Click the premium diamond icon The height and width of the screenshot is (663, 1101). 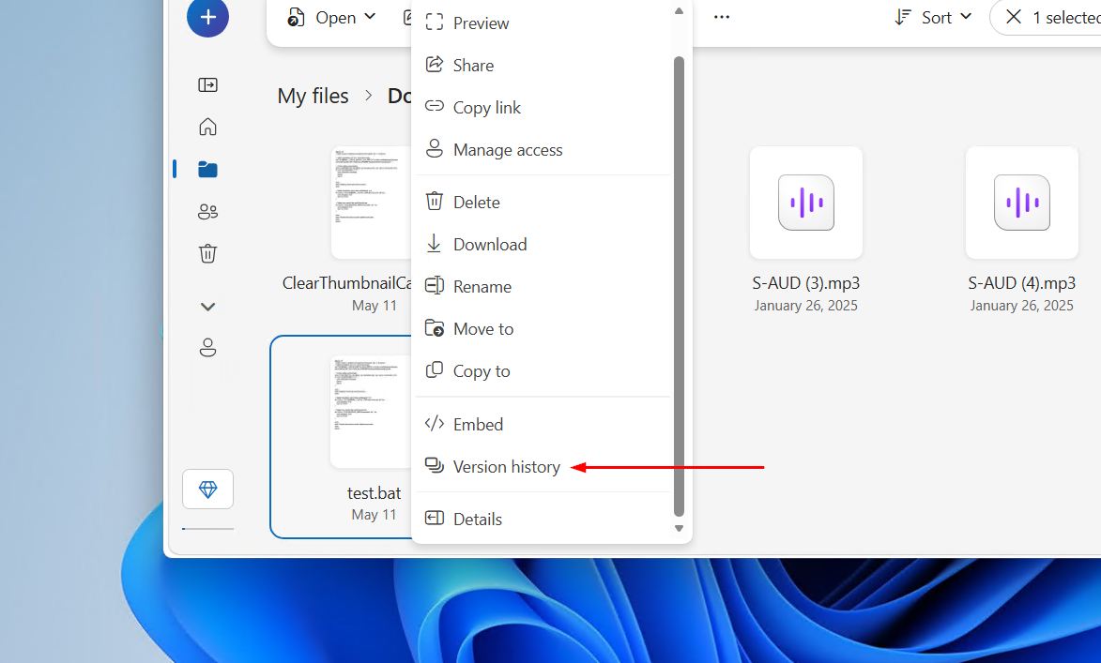click(207, 489)
